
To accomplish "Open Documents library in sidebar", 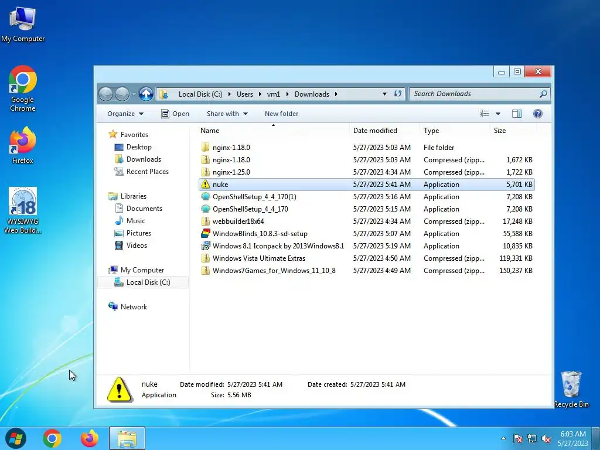I will pyautogui.click(x=138, y=208).
